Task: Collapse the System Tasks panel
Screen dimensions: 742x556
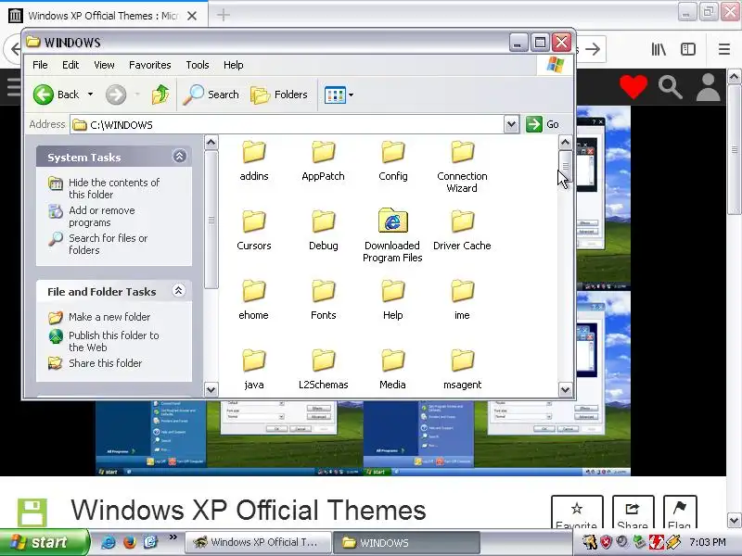Action: [179, 157]
